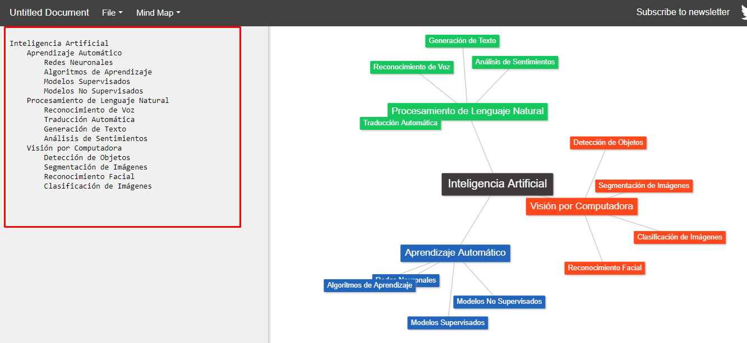Click 'Clasificación de Imágenes' line in the editor

[x=98, y=186]
